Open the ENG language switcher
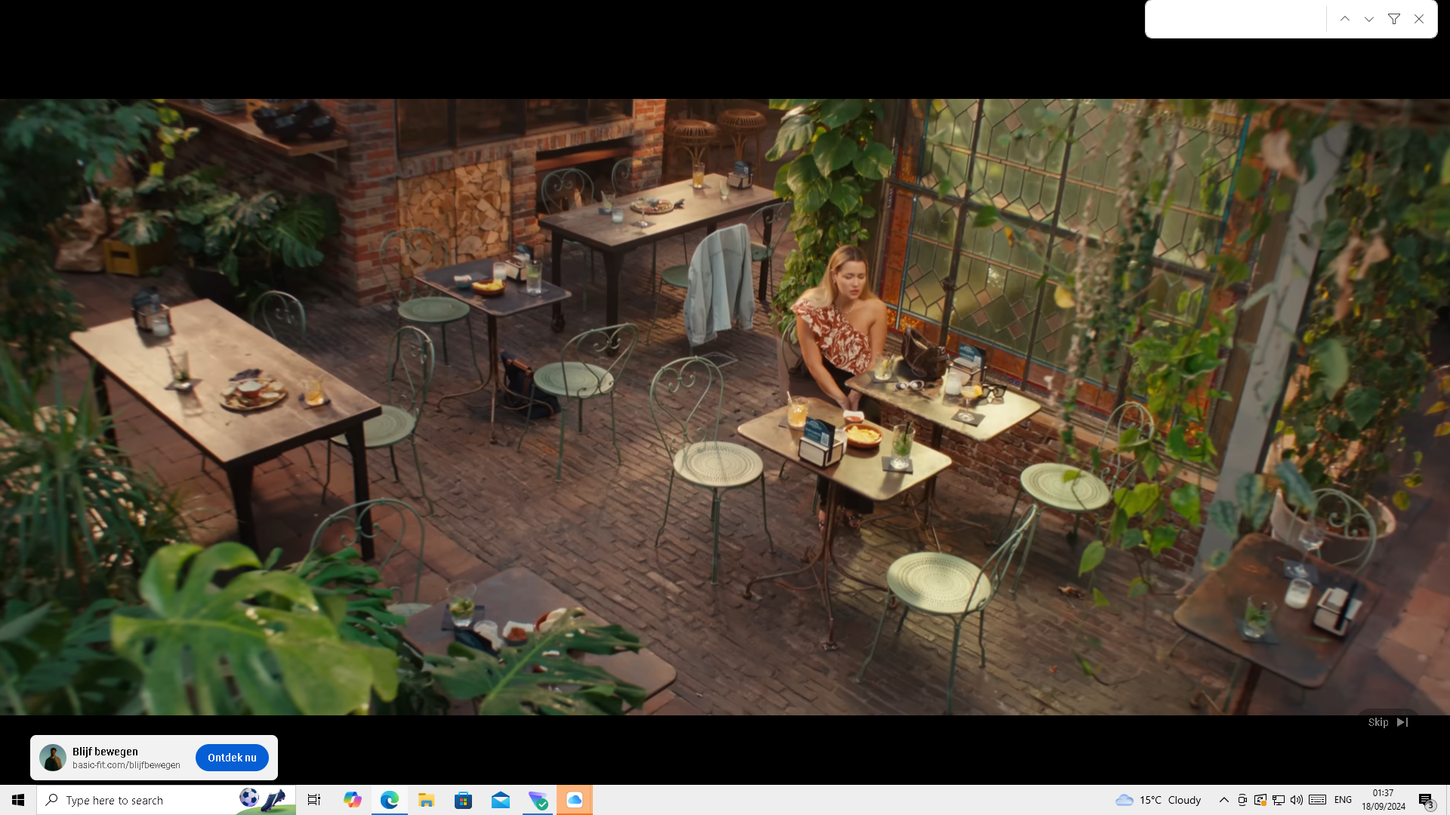Screen dimensions: 1450x815 click(1343, 800)
